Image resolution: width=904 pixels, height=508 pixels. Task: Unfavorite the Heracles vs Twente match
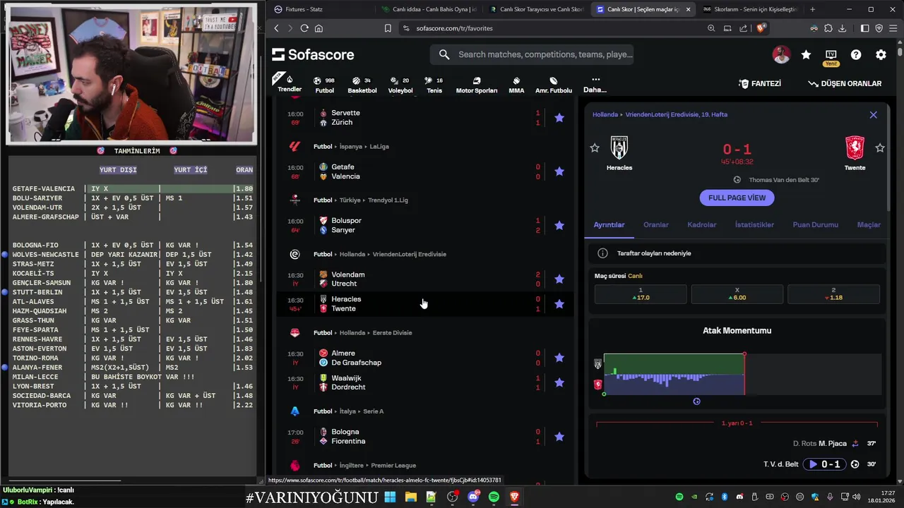tap(559, 304)
